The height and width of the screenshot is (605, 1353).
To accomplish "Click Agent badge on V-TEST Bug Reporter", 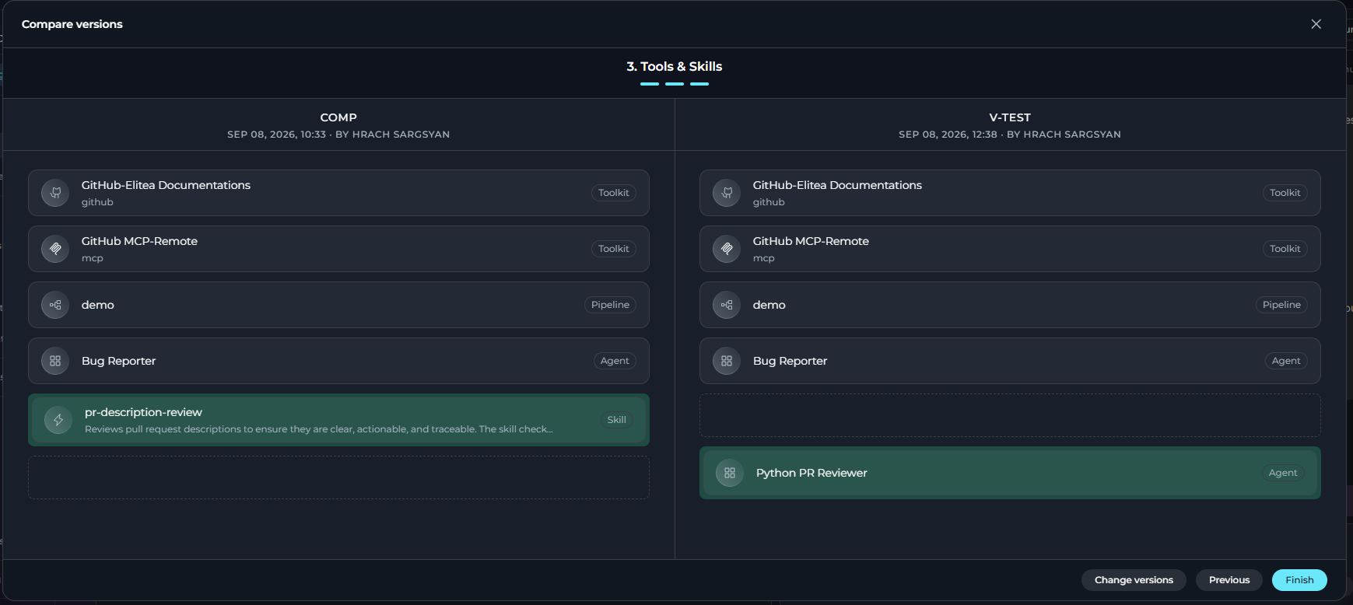I will pyautogui.click(x=1286, y=361).
